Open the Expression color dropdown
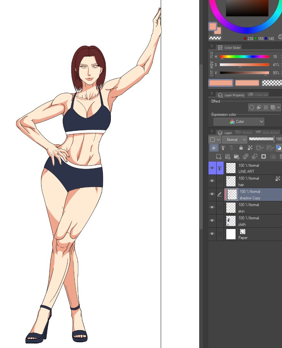The width and height of the screenshot is (282, 348). 238,122
